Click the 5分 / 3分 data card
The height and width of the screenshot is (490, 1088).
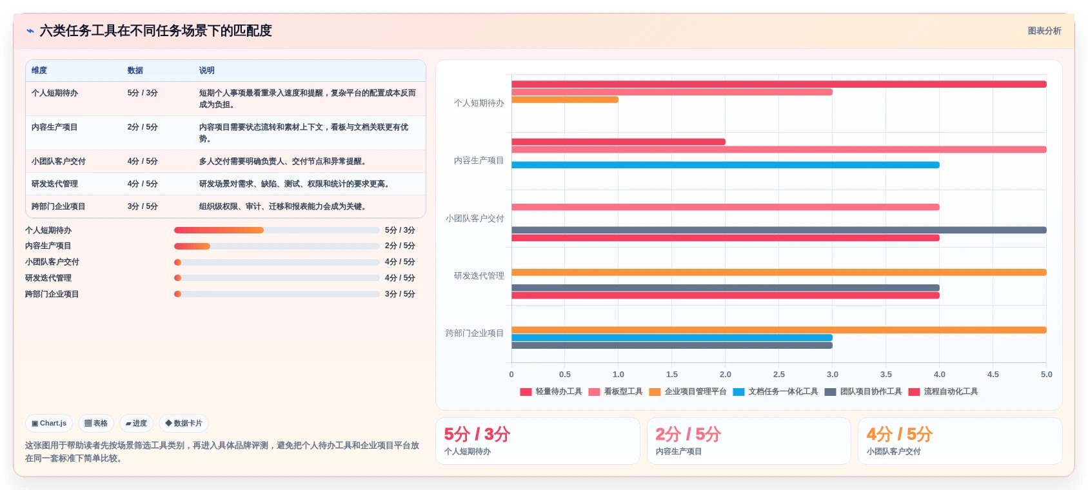tap(538, 441)
